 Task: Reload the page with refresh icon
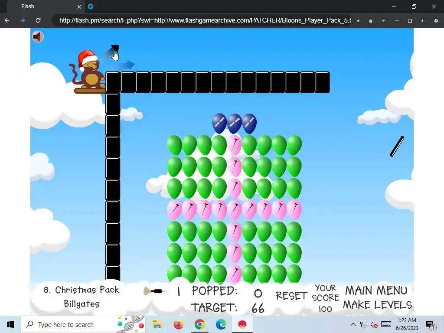click(38, 20)
